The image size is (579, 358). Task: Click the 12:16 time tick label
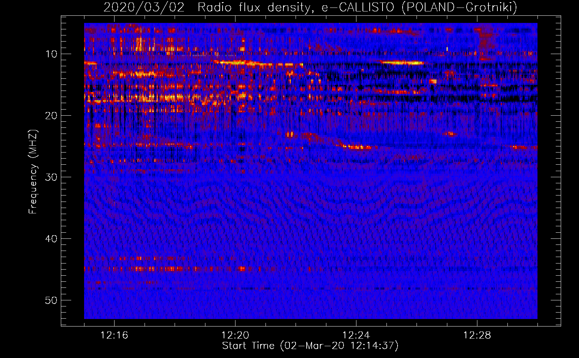[114, 335]
